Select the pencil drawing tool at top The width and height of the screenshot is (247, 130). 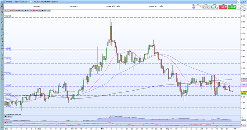[2, 5]
